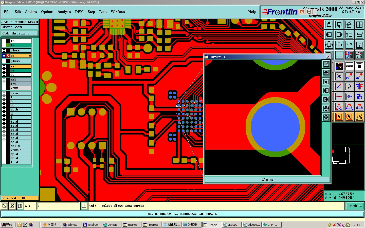Expand the cs layer options marker

click(x=30, y=56)
